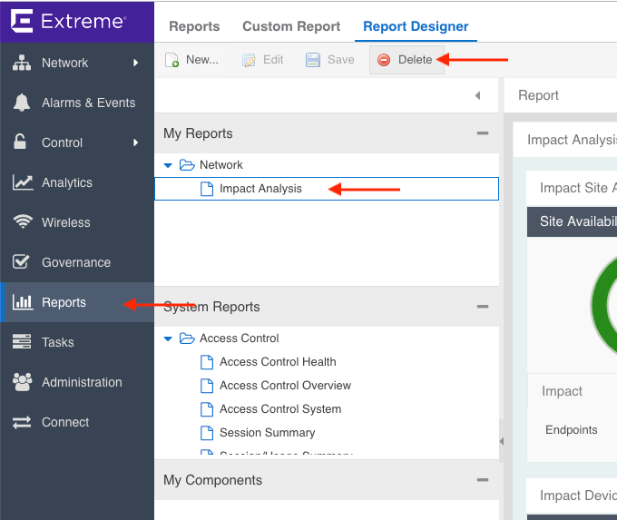Image resolution: width=617 pixels, height=520 pixels.
Task: Open the Control padlock icon
Action: coord(20,142)
